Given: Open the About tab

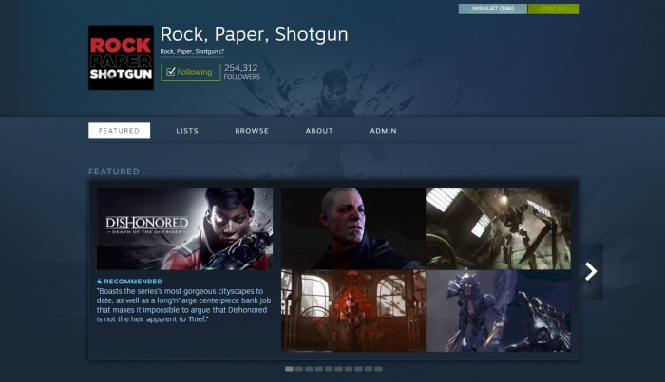Looking at the screenshot, I should (x=319, y=131).
